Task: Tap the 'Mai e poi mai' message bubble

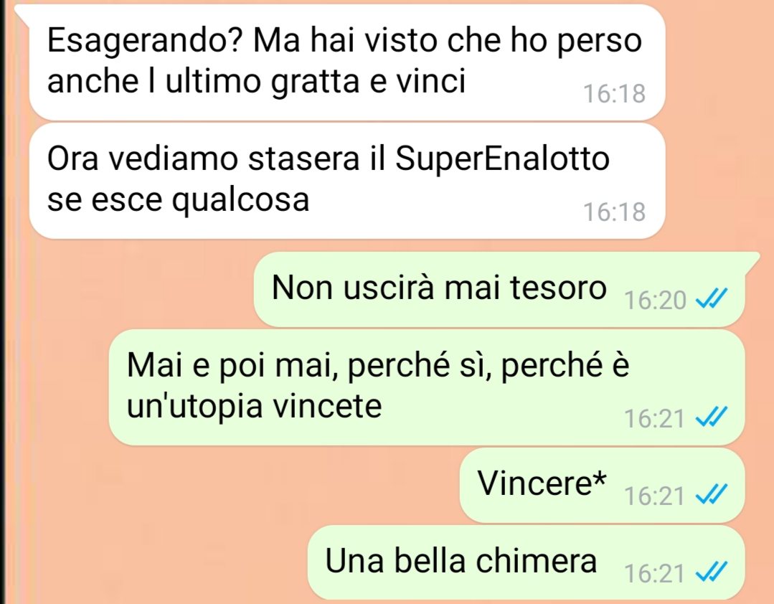Action: [x=427, y=387]
